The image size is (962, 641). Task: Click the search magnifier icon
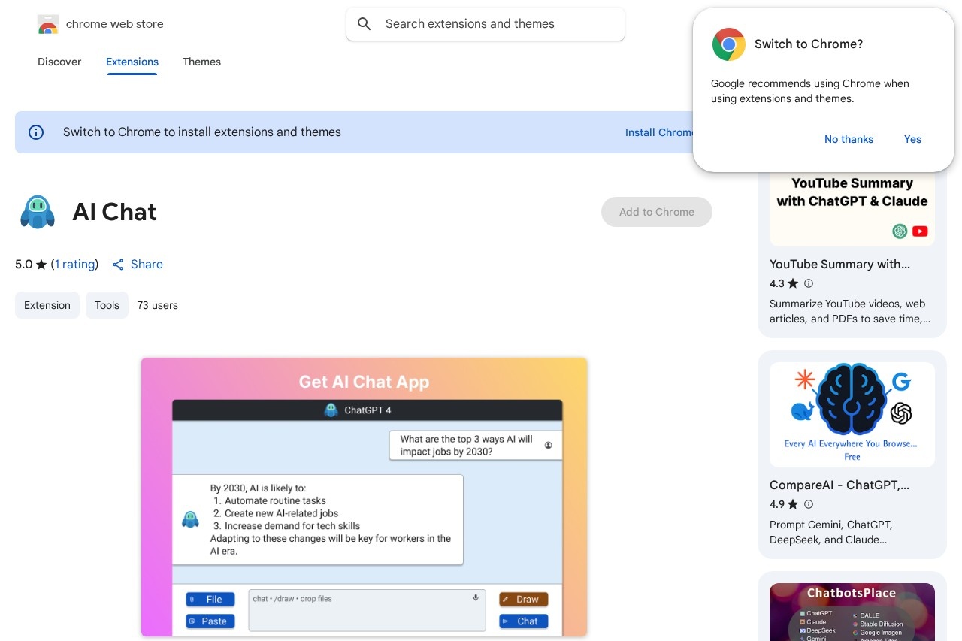[x=365, y=24]
